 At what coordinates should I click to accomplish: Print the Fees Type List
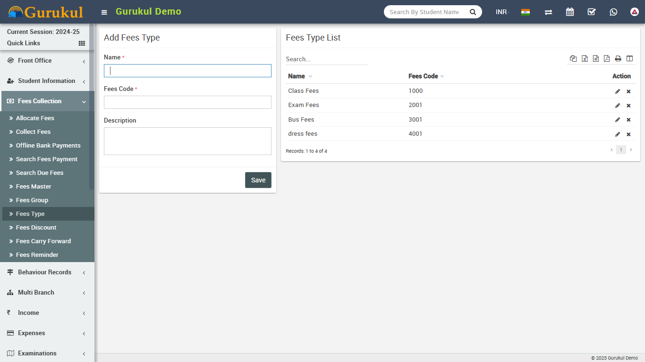(x=618, y=58)
